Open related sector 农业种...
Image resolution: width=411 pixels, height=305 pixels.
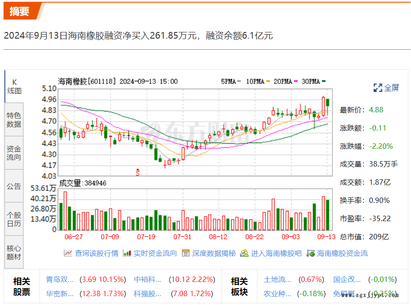pos(277,294)
